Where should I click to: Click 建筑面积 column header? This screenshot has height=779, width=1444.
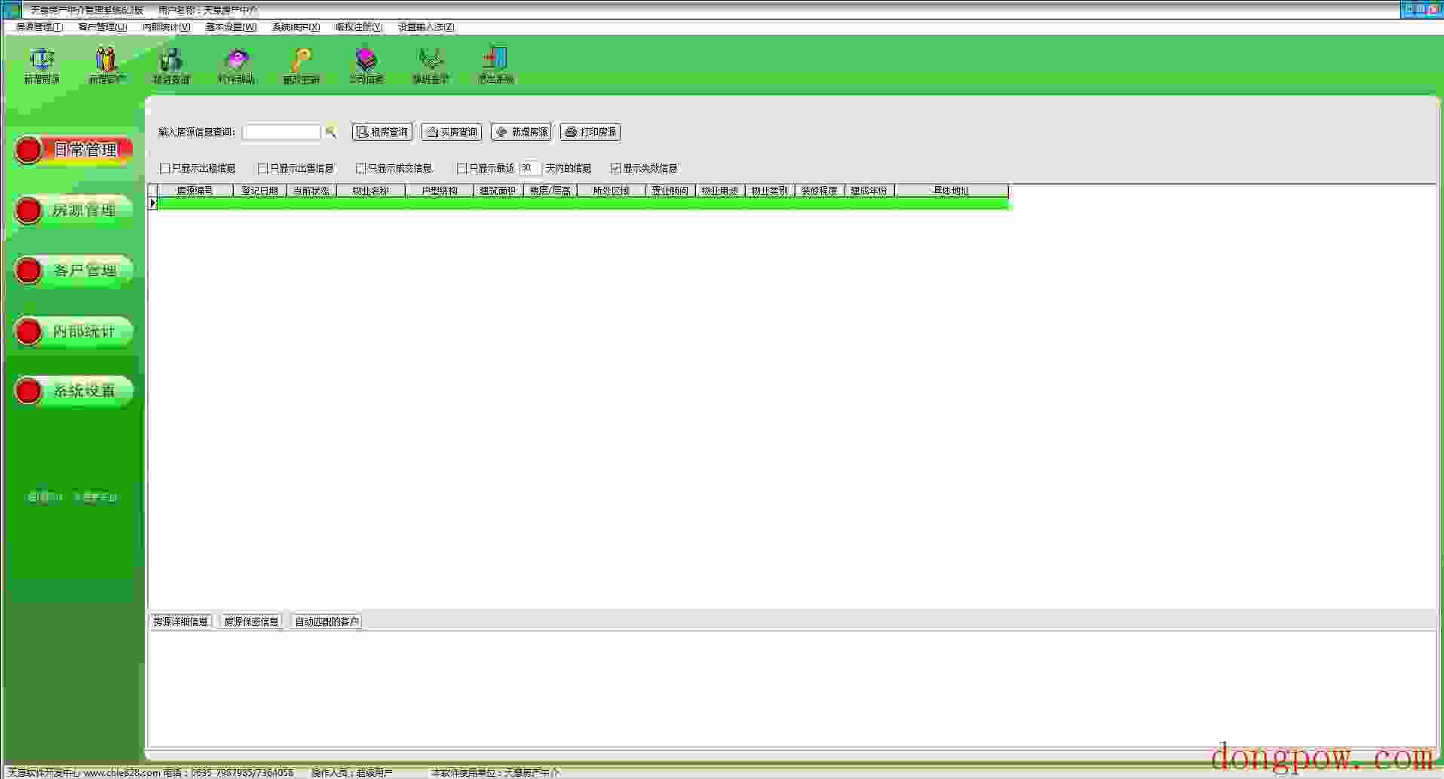pyautogui.click(x=498, y=191)
